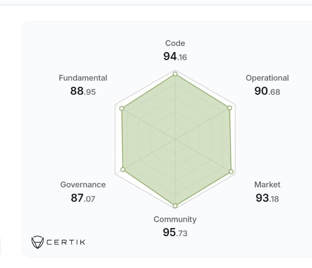Image resolution: width=312 pixels, height=268 pixels.
Task: Click the CertiK shield logo icon
Action: (37, 242)
